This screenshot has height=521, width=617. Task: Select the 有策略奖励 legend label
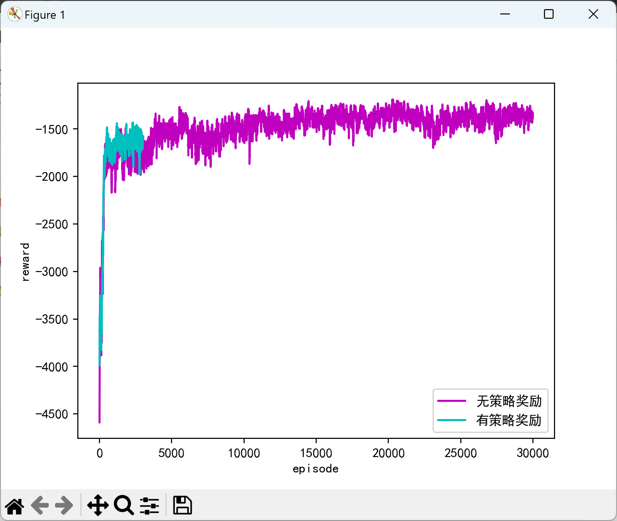[x=509, y=420]
